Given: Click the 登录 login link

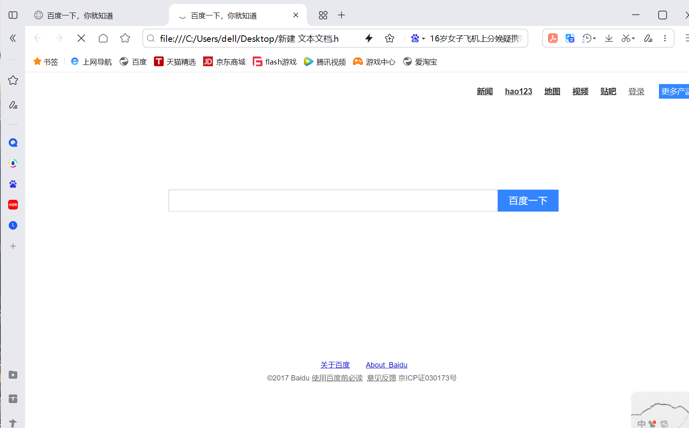Looking at the screenshot, I should [x=636, y=91].
